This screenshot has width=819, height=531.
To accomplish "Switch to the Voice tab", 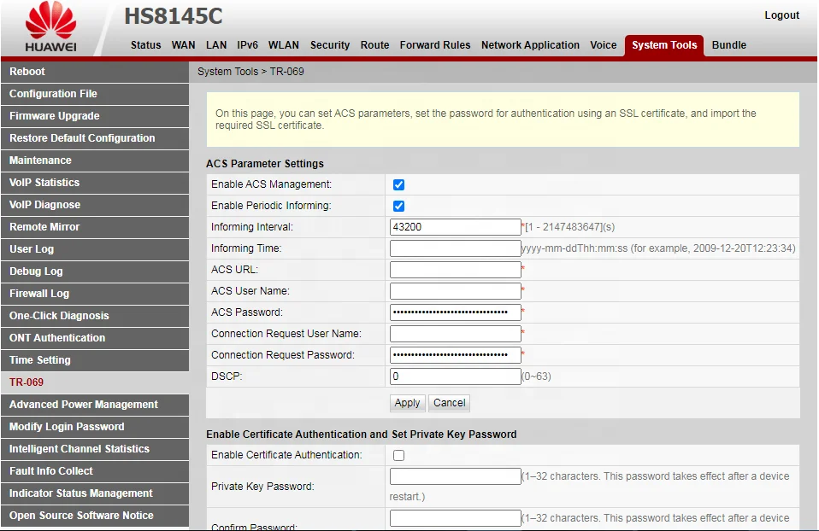I will [x=604, y=45].
